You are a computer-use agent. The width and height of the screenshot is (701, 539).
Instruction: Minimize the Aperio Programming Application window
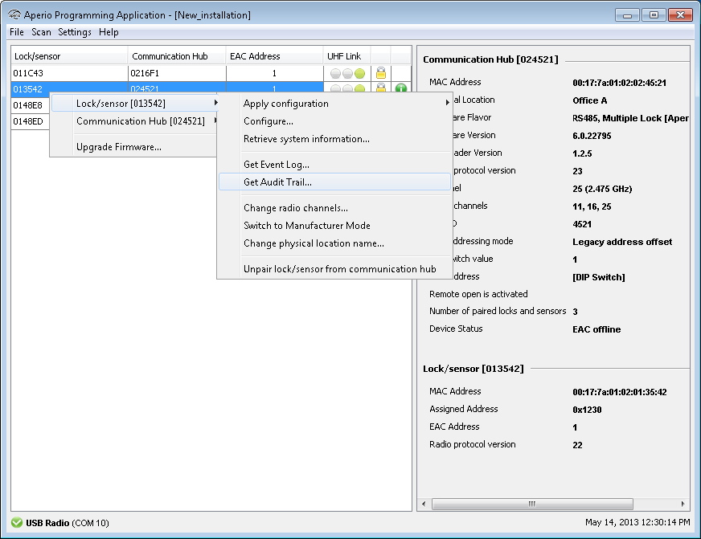tap(627, 14)
